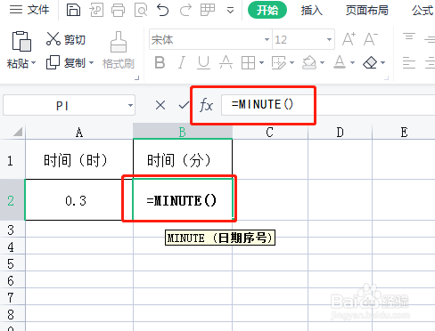Screen dimensions: 435x331
Task: Select row 5 header
Action: 12,263
